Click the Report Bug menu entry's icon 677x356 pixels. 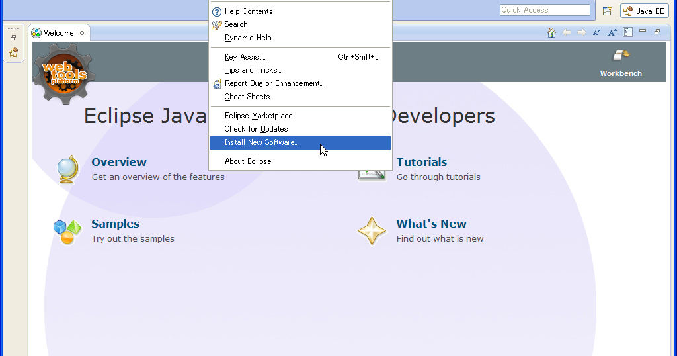click(217, 84)
